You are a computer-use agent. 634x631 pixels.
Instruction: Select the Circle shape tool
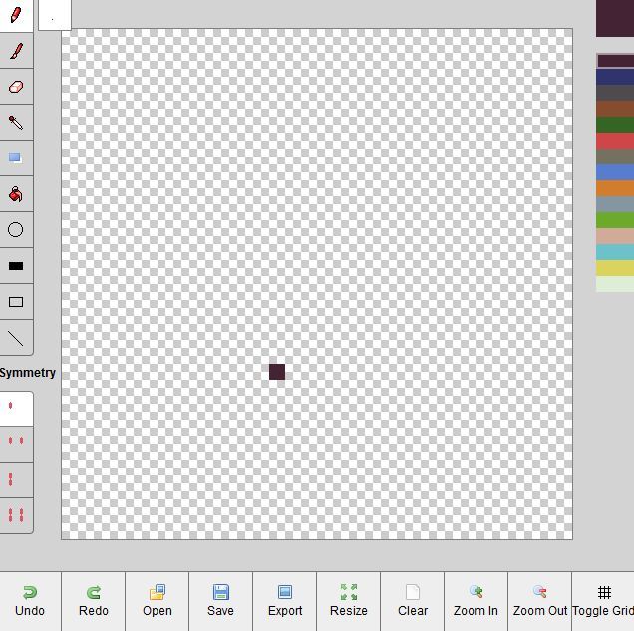click(x=16, y=230)
